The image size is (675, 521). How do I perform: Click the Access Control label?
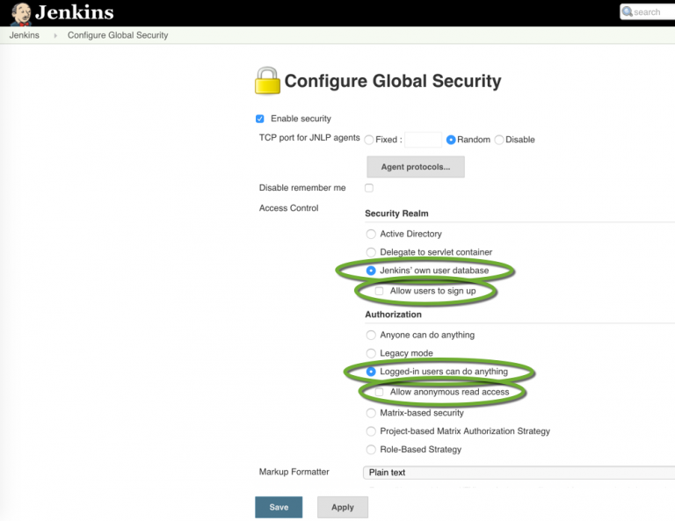click(x=288, y=208)
